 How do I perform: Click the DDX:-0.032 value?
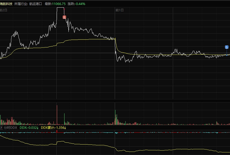click(29, 127)
